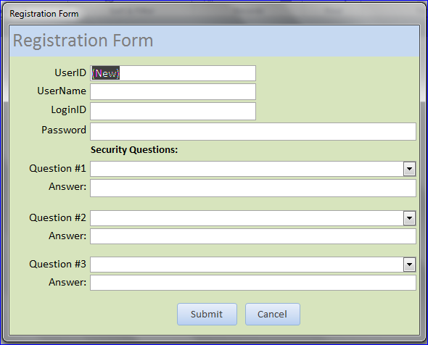Screen dimensions: 428x345
Task: Click the UserName label text
Action: 62,91
